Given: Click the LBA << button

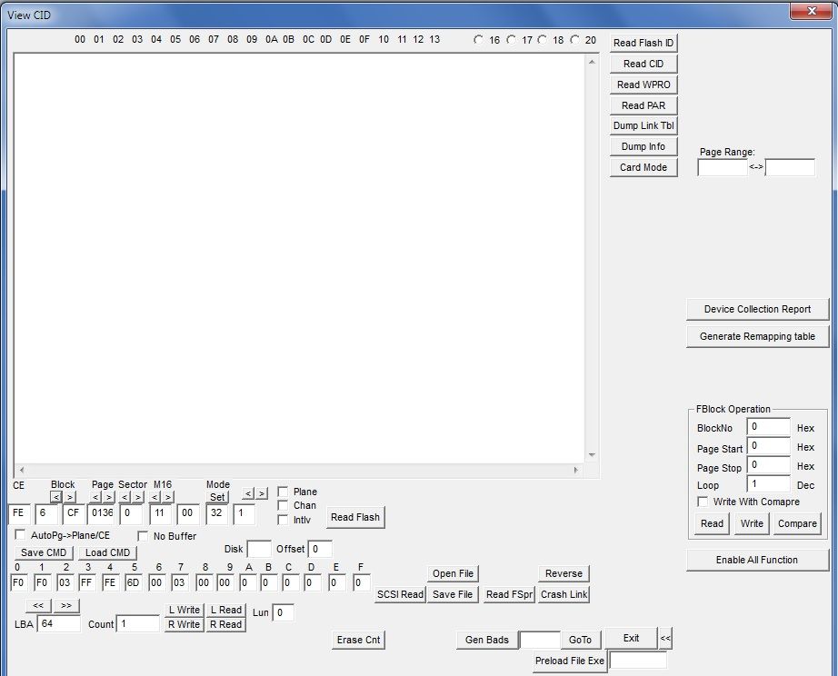Looking at the screenshot, I should pos(38,606).
